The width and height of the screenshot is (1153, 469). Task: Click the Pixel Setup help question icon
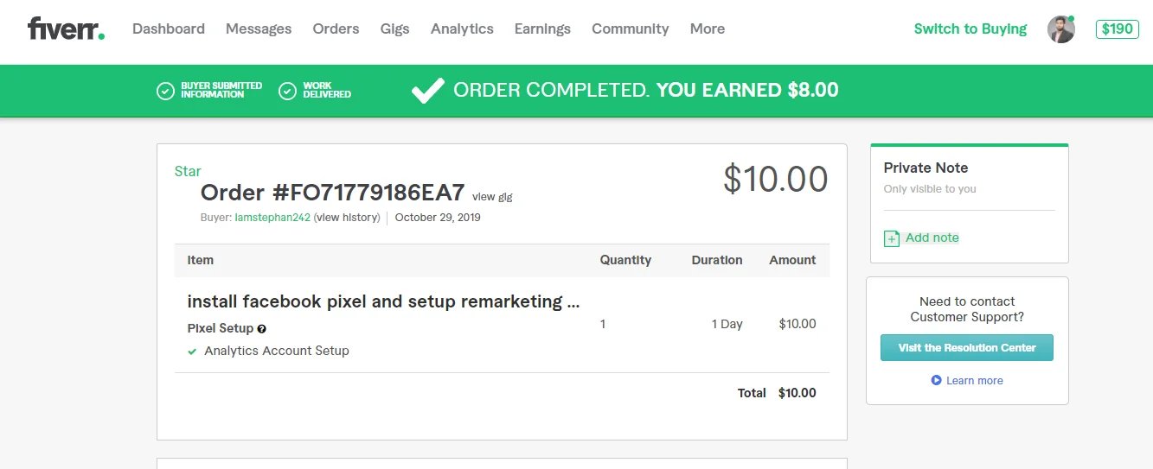(x=261, y=329)
